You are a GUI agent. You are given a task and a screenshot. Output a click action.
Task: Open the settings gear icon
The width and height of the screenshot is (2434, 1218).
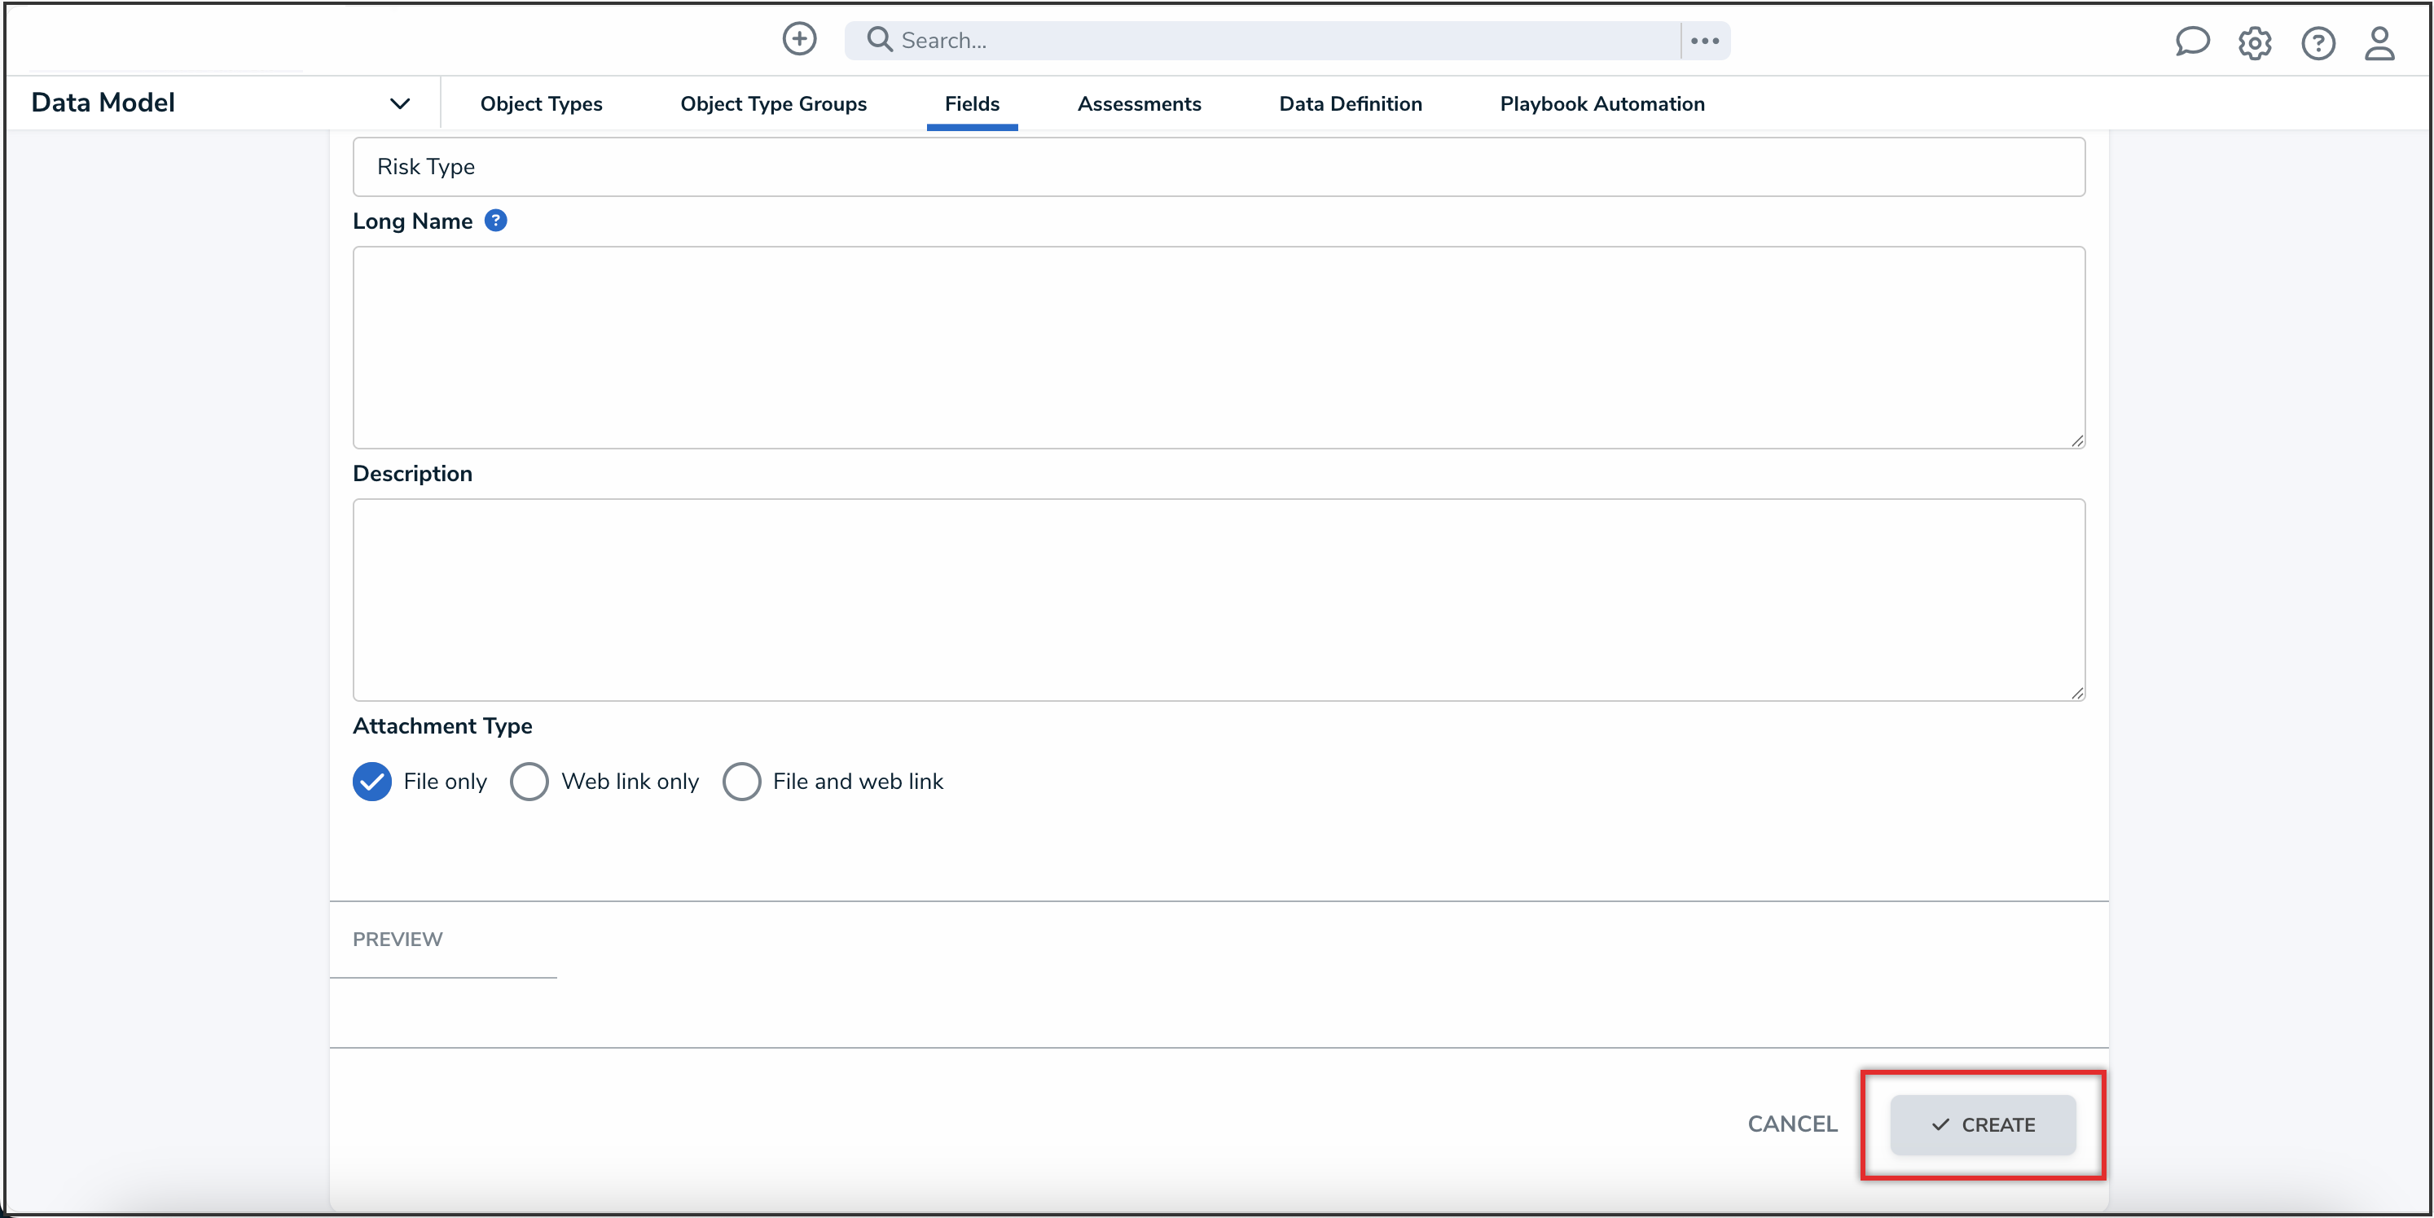2255,43
